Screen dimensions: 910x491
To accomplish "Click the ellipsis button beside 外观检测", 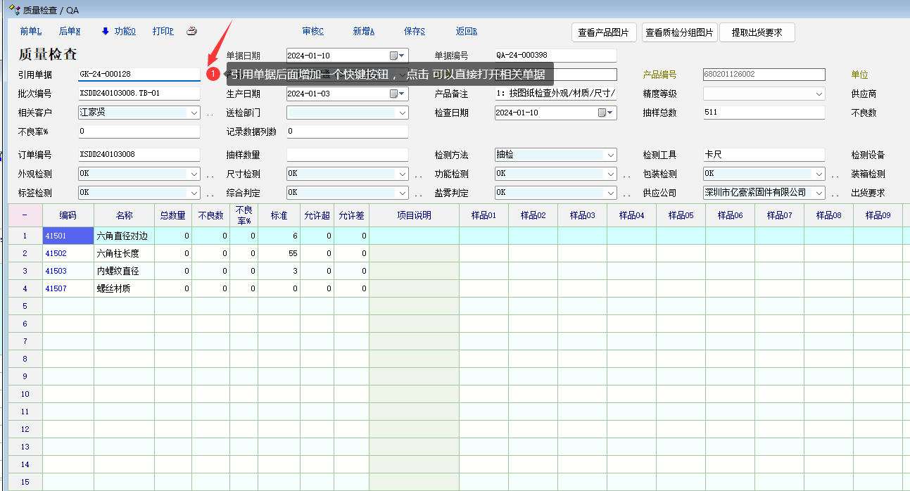I will (x=210, y=174).
